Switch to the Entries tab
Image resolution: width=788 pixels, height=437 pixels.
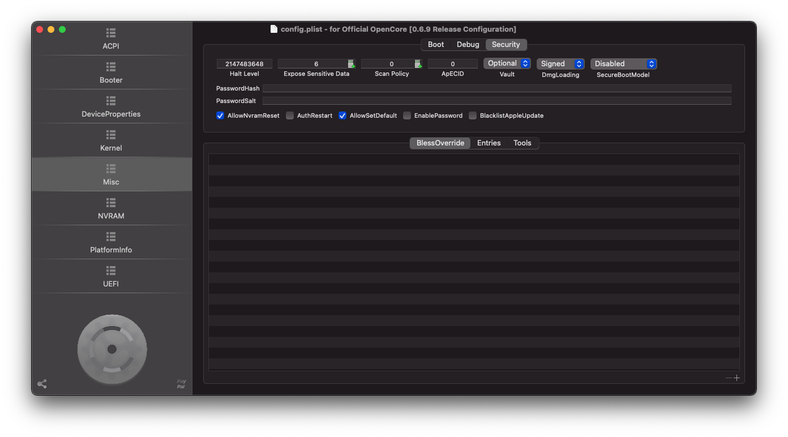tap(489, 143)
